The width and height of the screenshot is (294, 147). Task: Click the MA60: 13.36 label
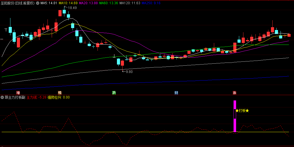pos(109,3)
